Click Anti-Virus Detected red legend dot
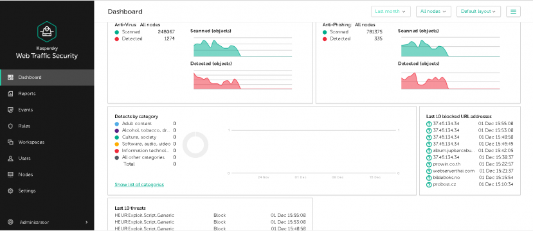This screenshot has width=533, height=231. pos(116,39)
